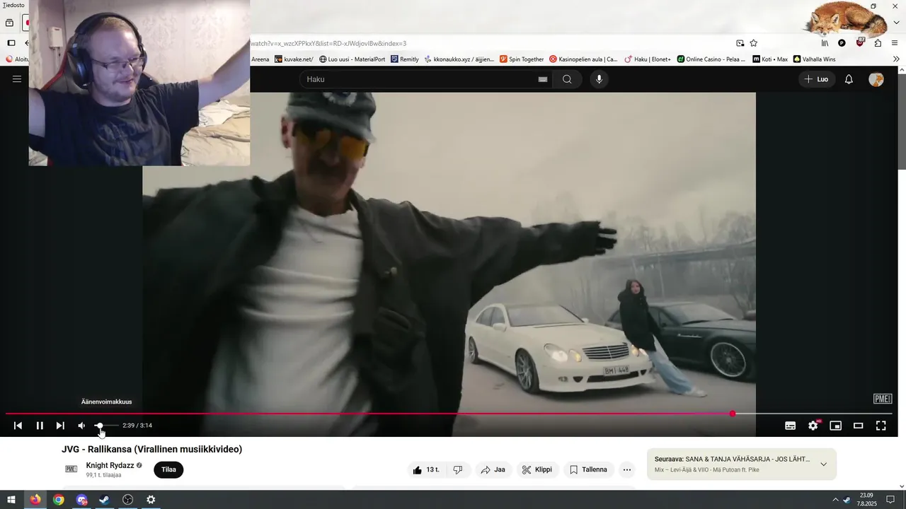The height and width of the screenshot is (509, 906).
Task: Mute the video with the speaker icon
Action: tap(81, 426)
